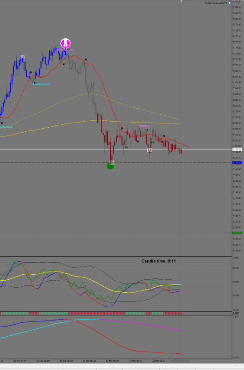Image resolution: width=244 pixels, height=370 pixels.
Task: Click the 12 Mar 05:00 time label
Action: coord(43,361)
